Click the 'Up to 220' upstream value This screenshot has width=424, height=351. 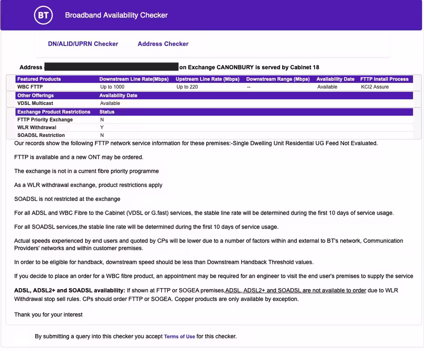(187, 87)
